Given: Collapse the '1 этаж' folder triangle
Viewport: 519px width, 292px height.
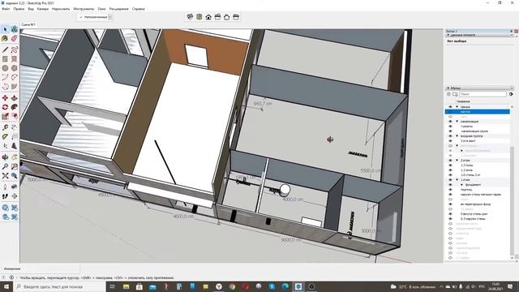Looking at the screenshot, I should 457,180.
